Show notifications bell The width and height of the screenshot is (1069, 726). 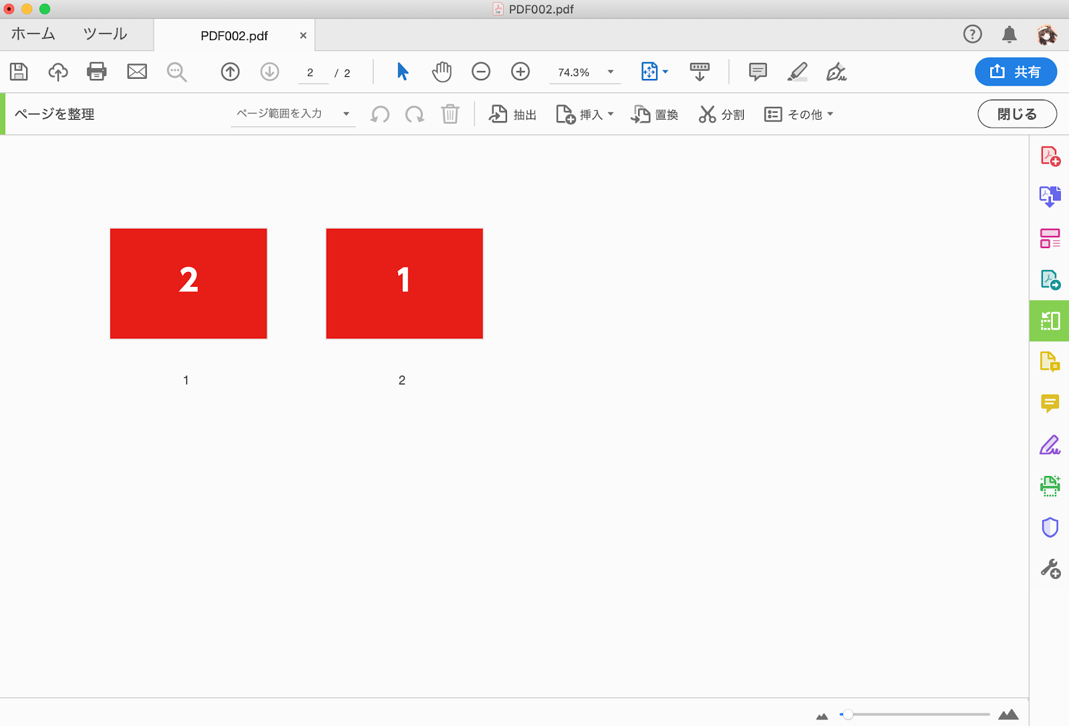pyautogui.click(x=1010, y=34)
